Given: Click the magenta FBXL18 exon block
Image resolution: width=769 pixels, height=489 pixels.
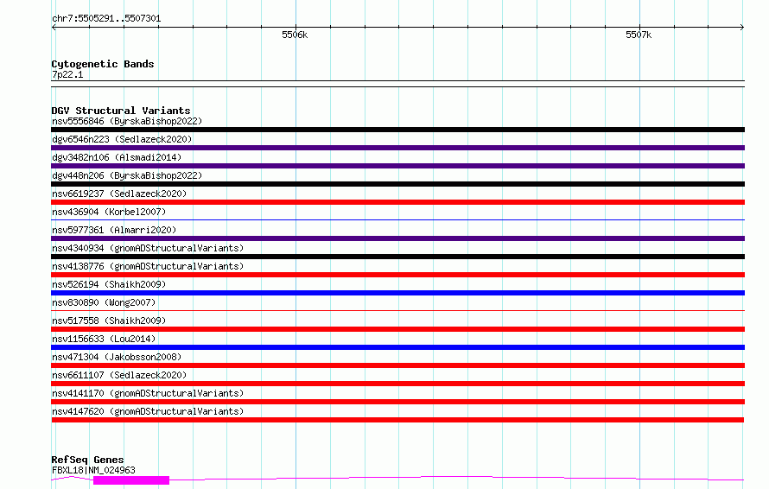Looking at the screenshot, I should pos(131,480).
